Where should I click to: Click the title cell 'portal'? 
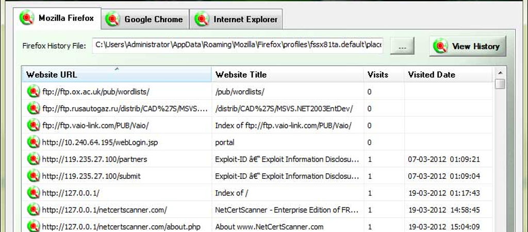tap(225, 142)
